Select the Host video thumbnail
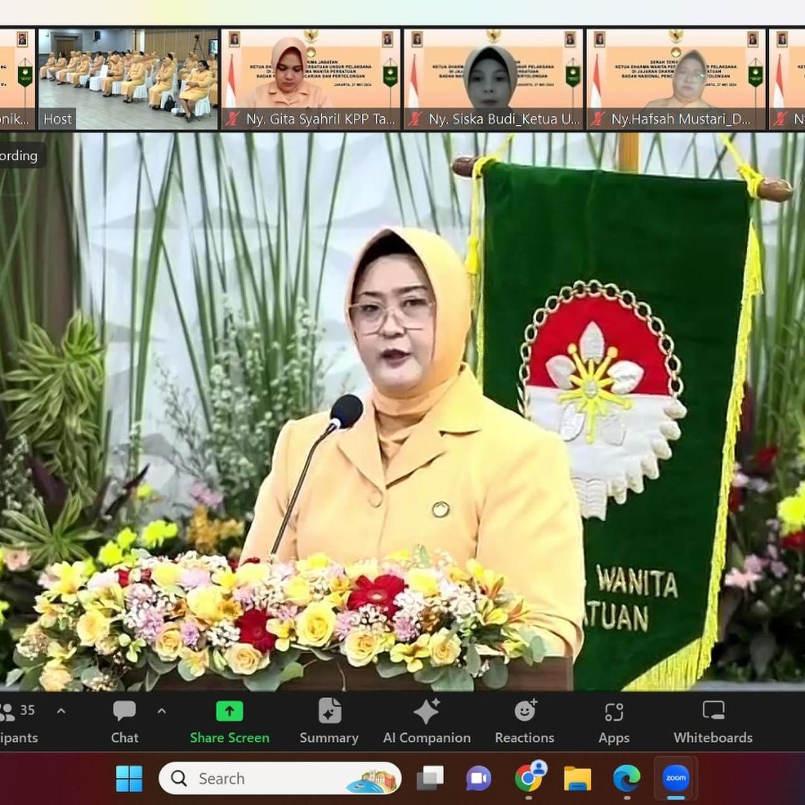The width and height of the screenshot is (805, 805). 128,79
